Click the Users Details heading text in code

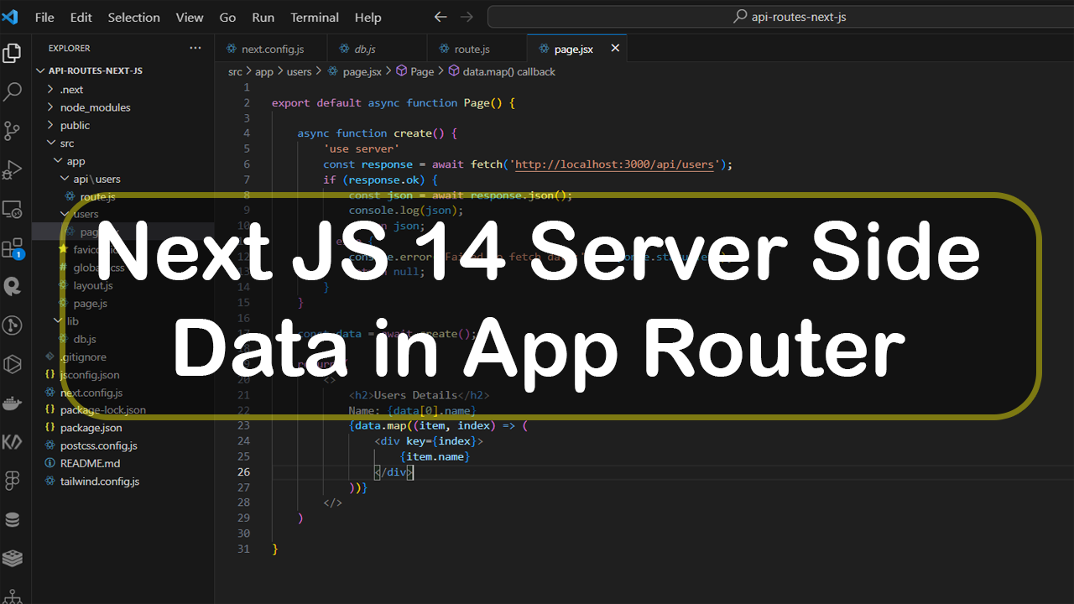[415, 395]
